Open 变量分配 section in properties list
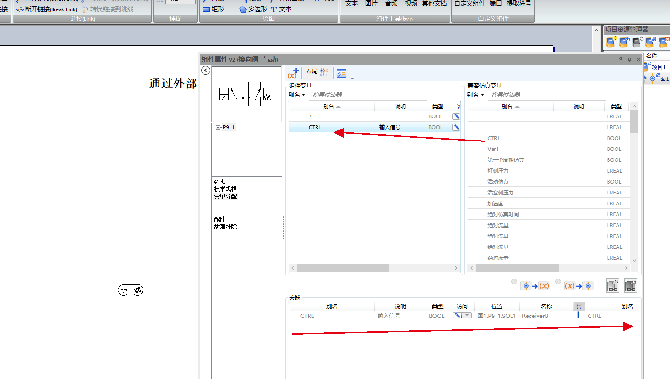The image size is (670, 379). pos(226,196)
